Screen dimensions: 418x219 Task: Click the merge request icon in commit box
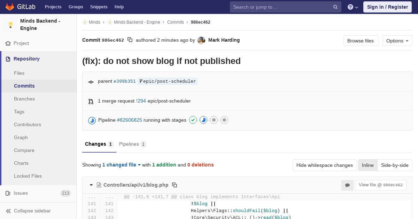[91, 102]
